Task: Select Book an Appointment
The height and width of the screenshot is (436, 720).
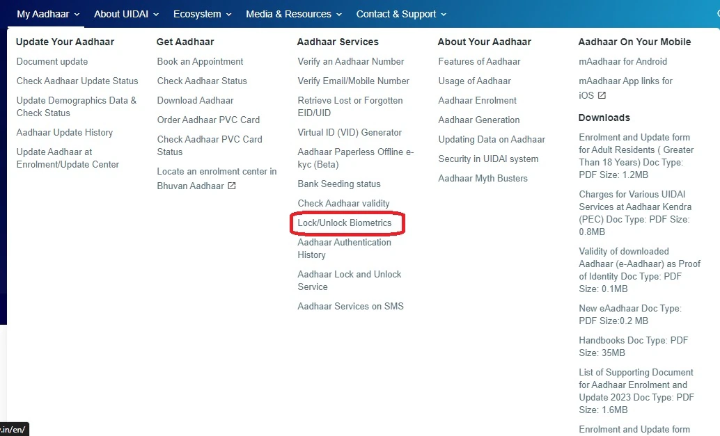Action: tap(200, 61)
